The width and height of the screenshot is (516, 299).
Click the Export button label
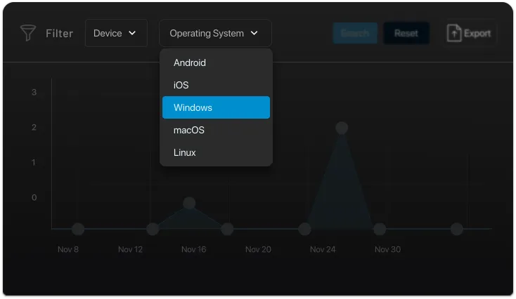pos(477,33)
